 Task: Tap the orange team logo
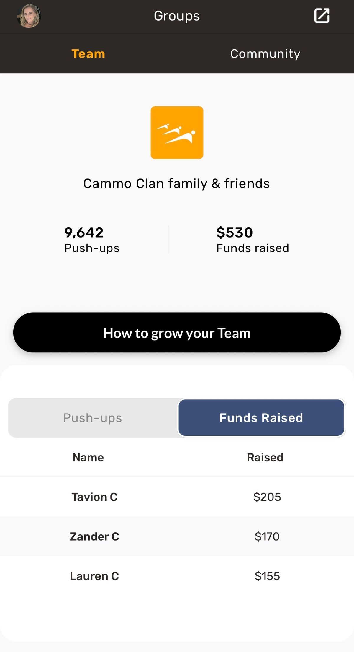click(x=177, y=133)
